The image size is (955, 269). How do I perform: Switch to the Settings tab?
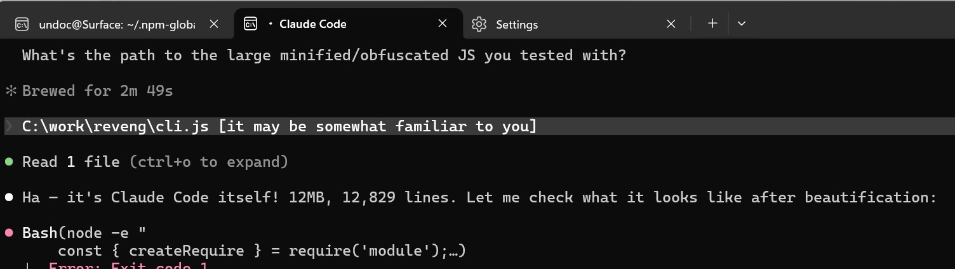[517, 25]
